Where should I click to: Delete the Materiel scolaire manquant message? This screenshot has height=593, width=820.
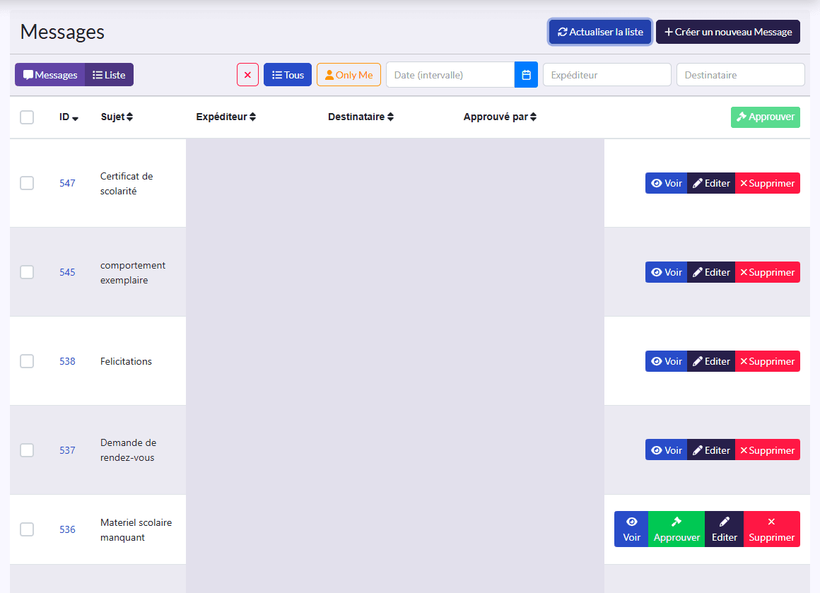pos(772,529)
